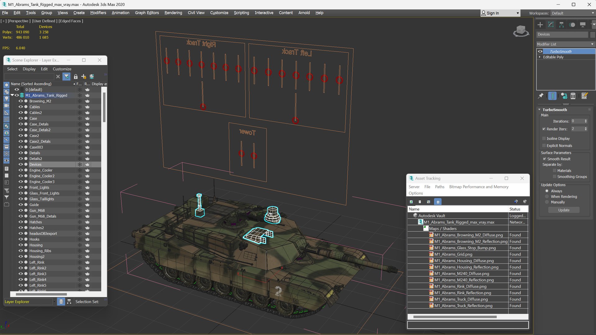Click Make Unique modifier icon
Screen dimensions: 596x335
click(564, 96)
